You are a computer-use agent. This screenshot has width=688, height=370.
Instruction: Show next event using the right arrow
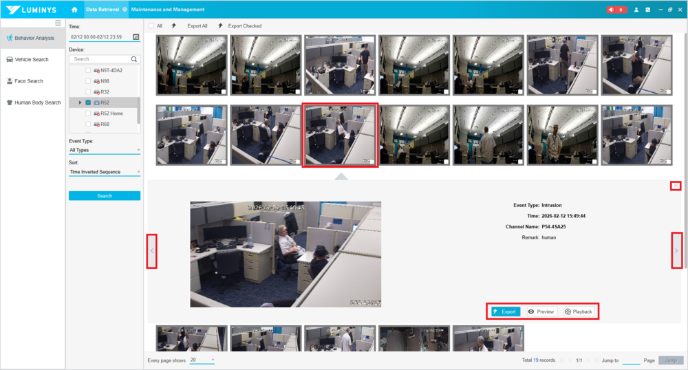(x=676, y=250)
